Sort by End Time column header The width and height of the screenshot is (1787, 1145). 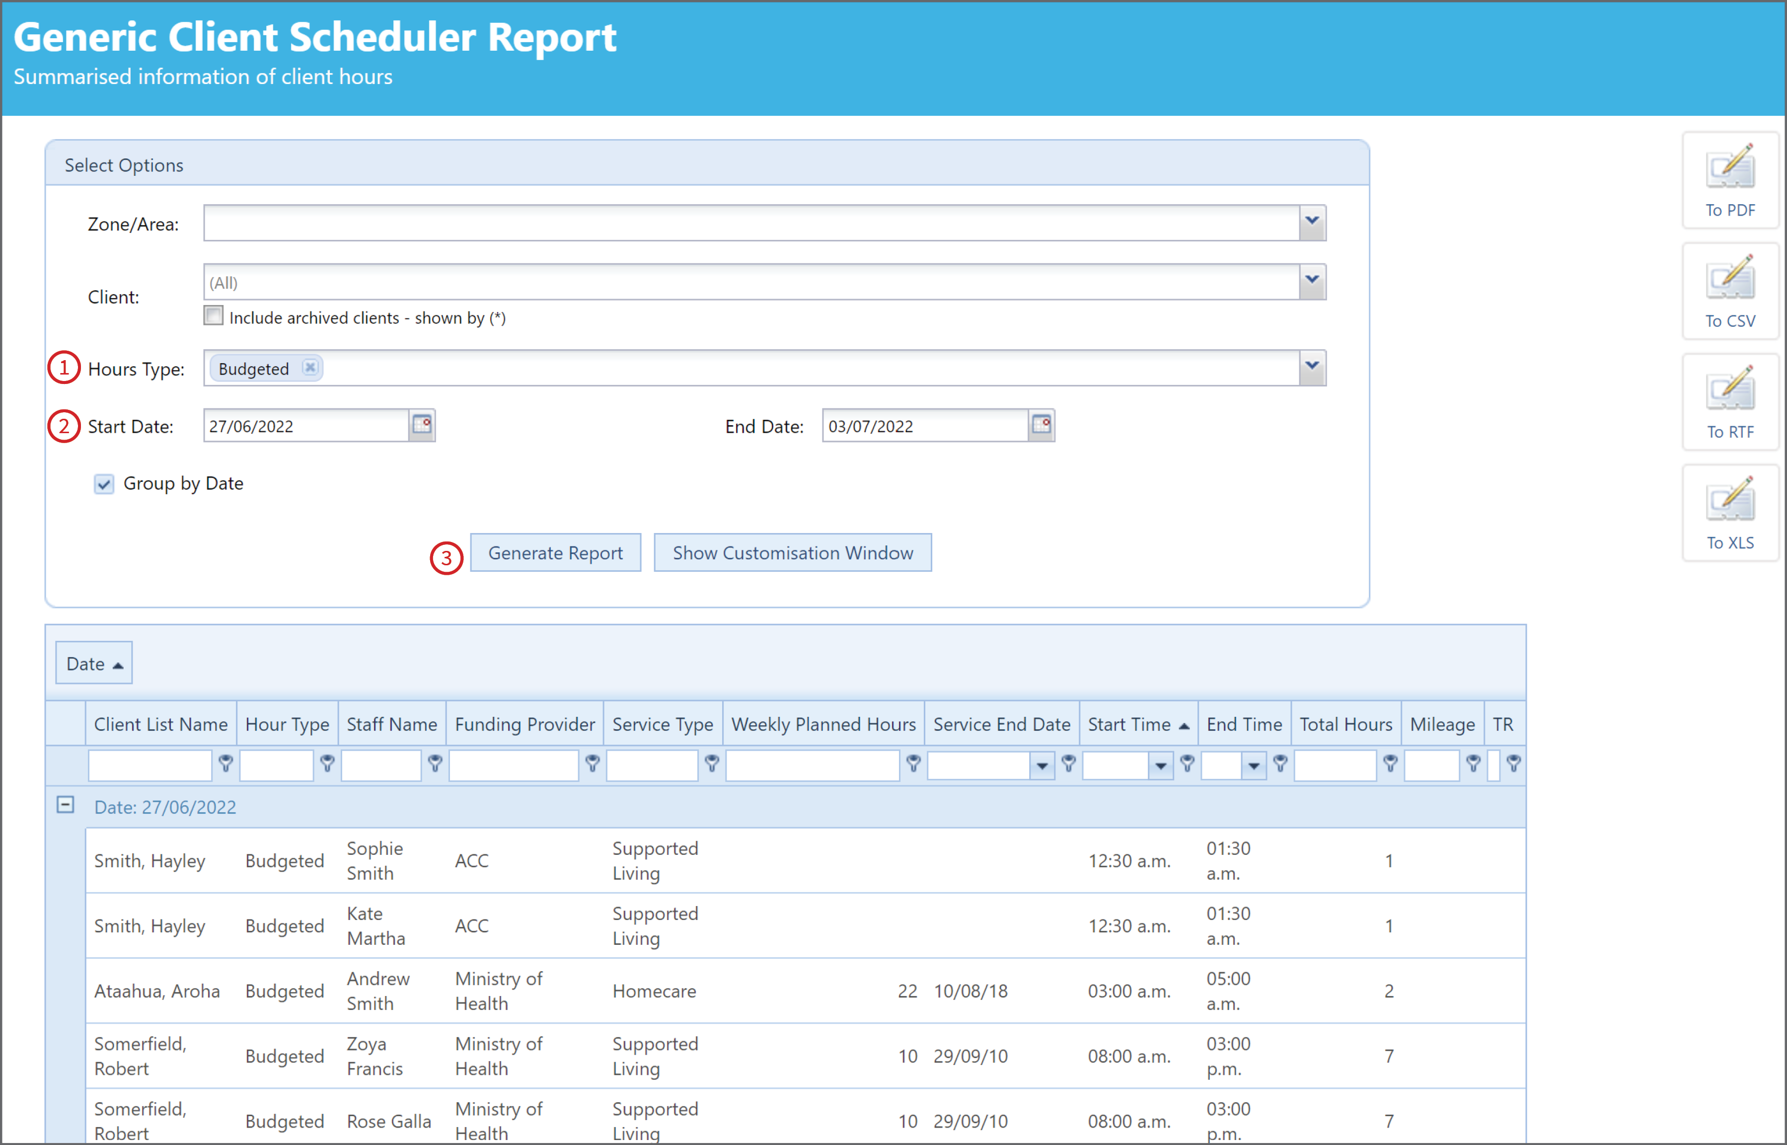click(x=1244, y=723)
